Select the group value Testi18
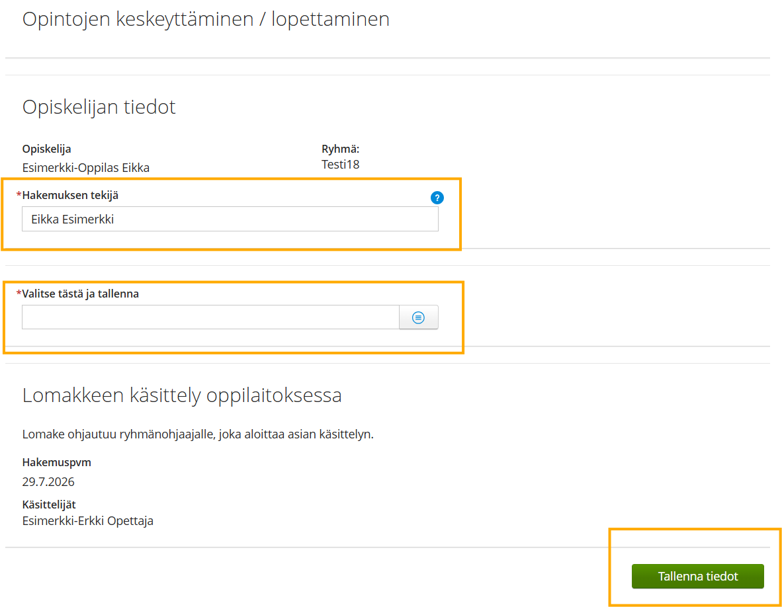This screenshot has height=607, width=782. coord(340,165)
